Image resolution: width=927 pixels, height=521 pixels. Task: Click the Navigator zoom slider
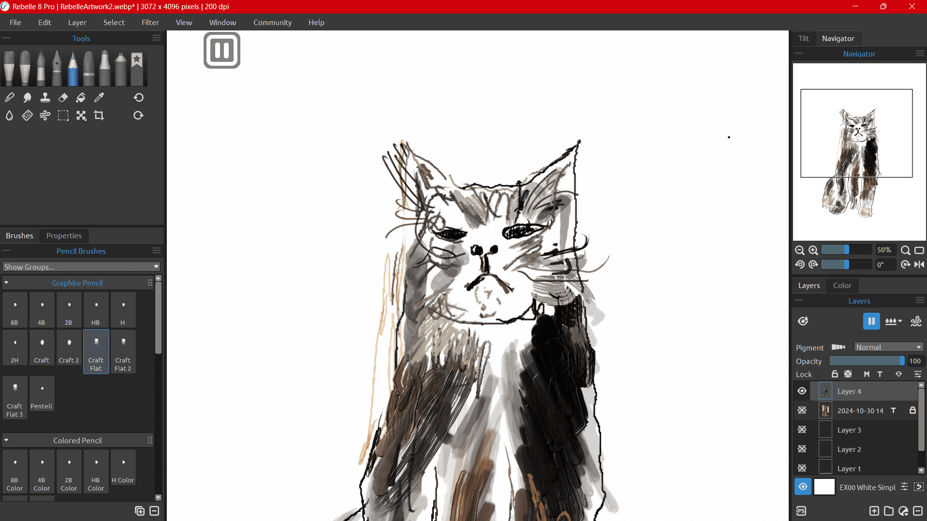tap(846, 249)
